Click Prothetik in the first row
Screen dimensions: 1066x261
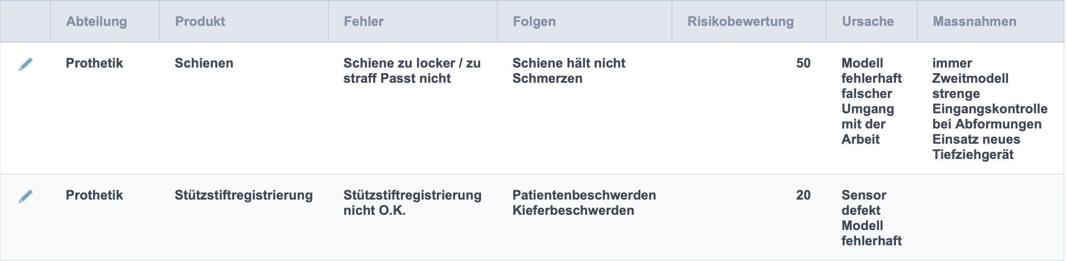(x=94, y=63)
